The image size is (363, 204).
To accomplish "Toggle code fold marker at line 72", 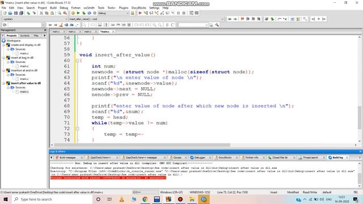I will [x=78, y=129].
